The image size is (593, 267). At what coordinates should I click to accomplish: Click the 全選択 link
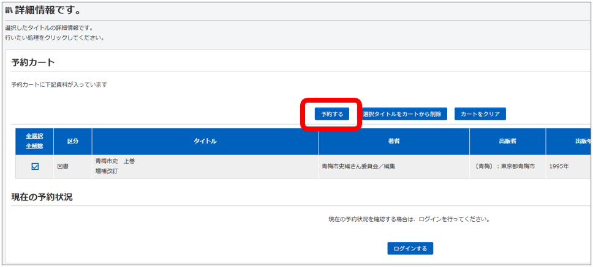[x=35, y=136]
